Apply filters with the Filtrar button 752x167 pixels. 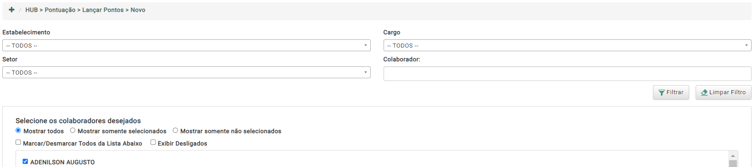tap(671, 92)
